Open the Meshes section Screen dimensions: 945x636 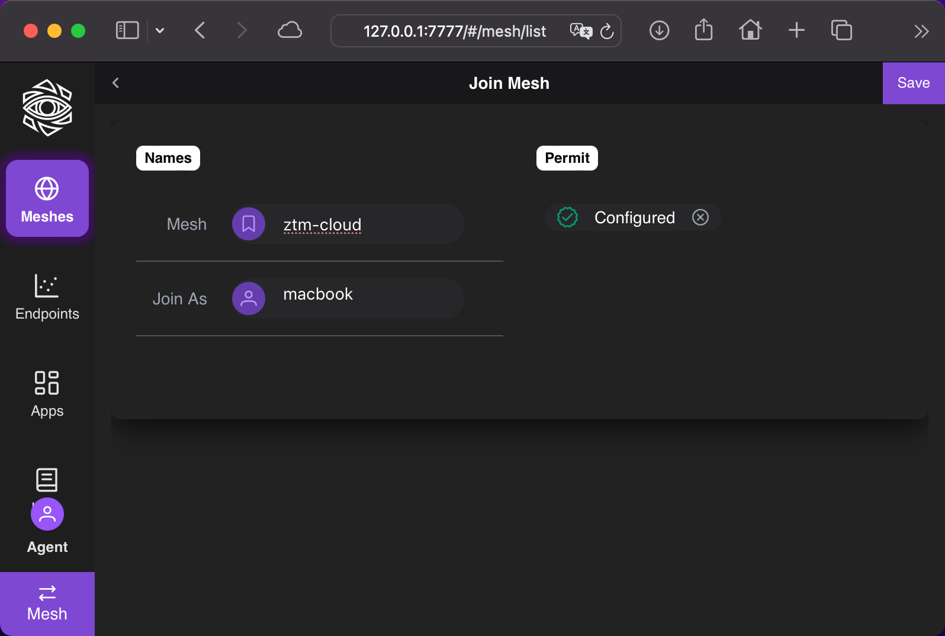47,199
